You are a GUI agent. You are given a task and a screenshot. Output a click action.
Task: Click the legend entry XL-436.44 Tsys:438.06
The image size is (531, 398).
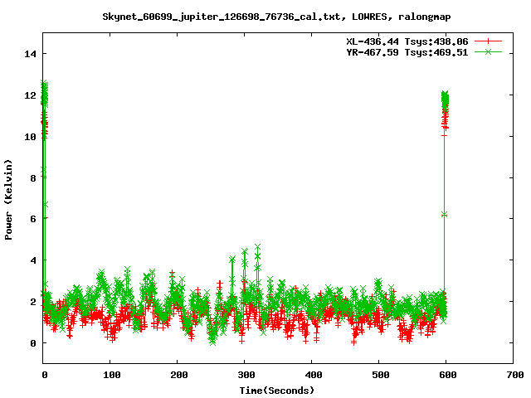[407, 41]
